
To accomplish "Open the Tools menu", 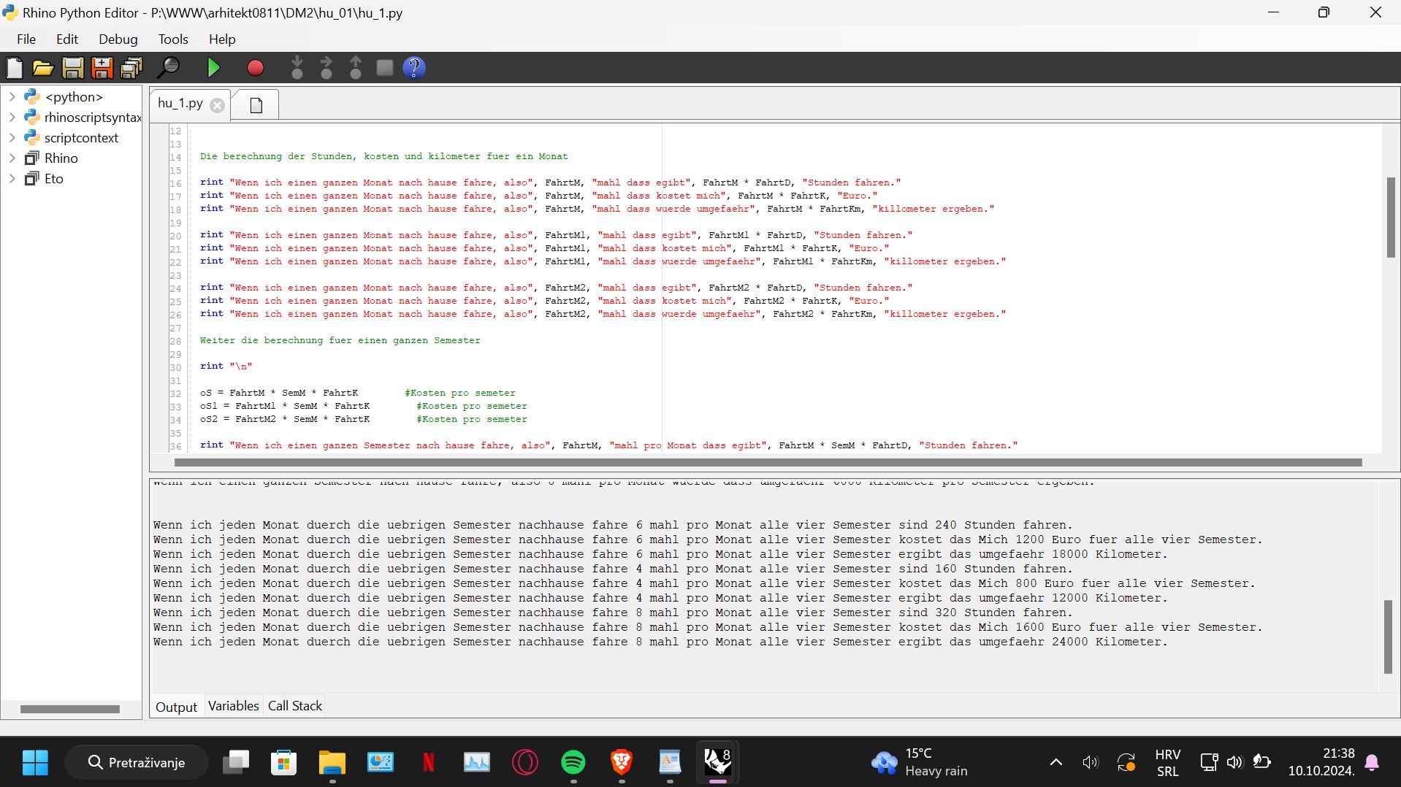I will [172, 39].
